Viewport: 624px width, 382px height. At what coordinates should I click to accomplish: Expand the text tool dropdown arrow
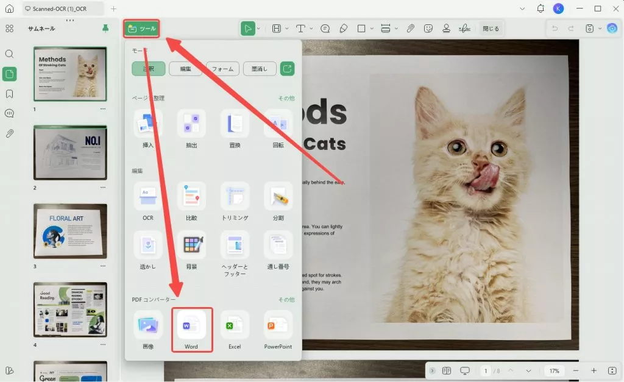[311, 29]
